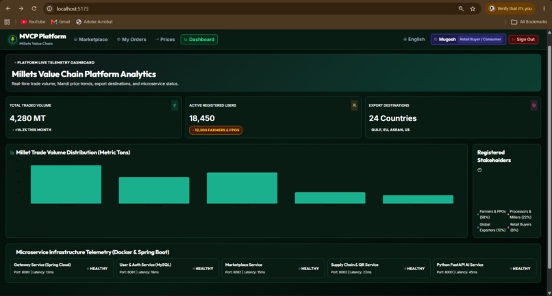Click the zoom magnifier icon in address bar

[461, 8]
